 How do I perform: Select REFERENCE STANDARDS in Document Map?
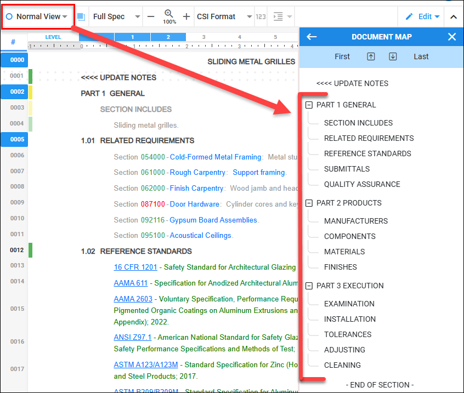[x=367, y=153]
